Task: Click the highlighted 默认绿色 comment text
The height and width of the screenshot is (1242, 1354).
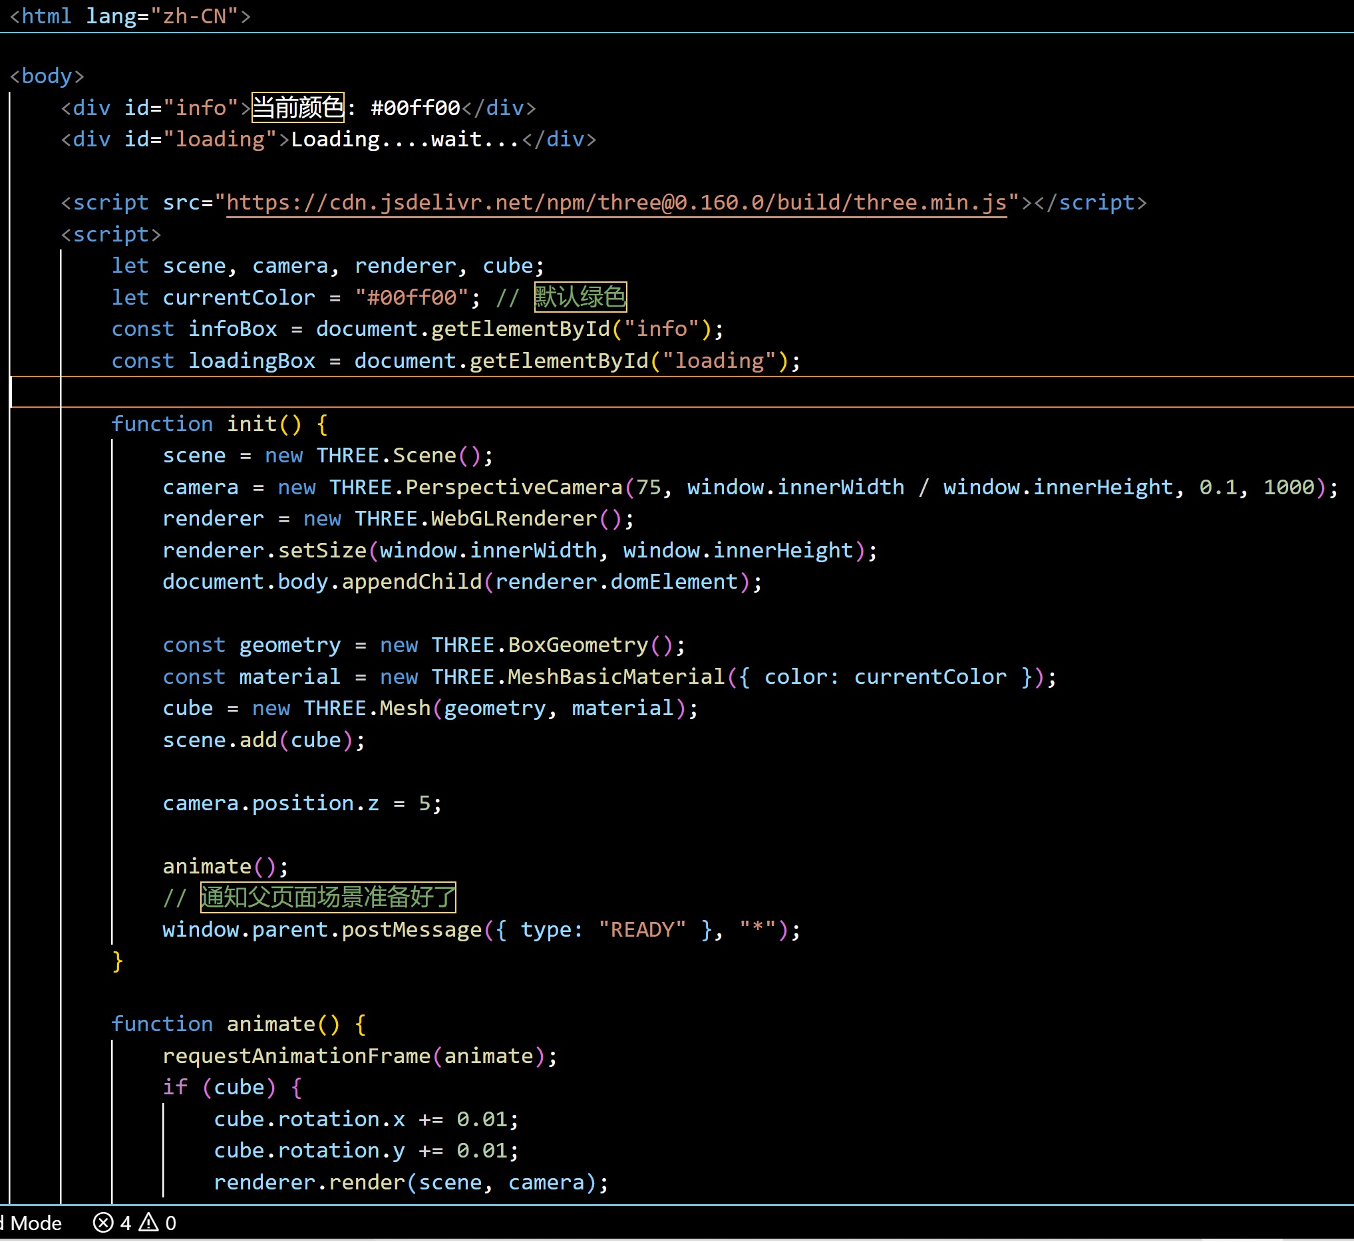Action: coord(580,297)
